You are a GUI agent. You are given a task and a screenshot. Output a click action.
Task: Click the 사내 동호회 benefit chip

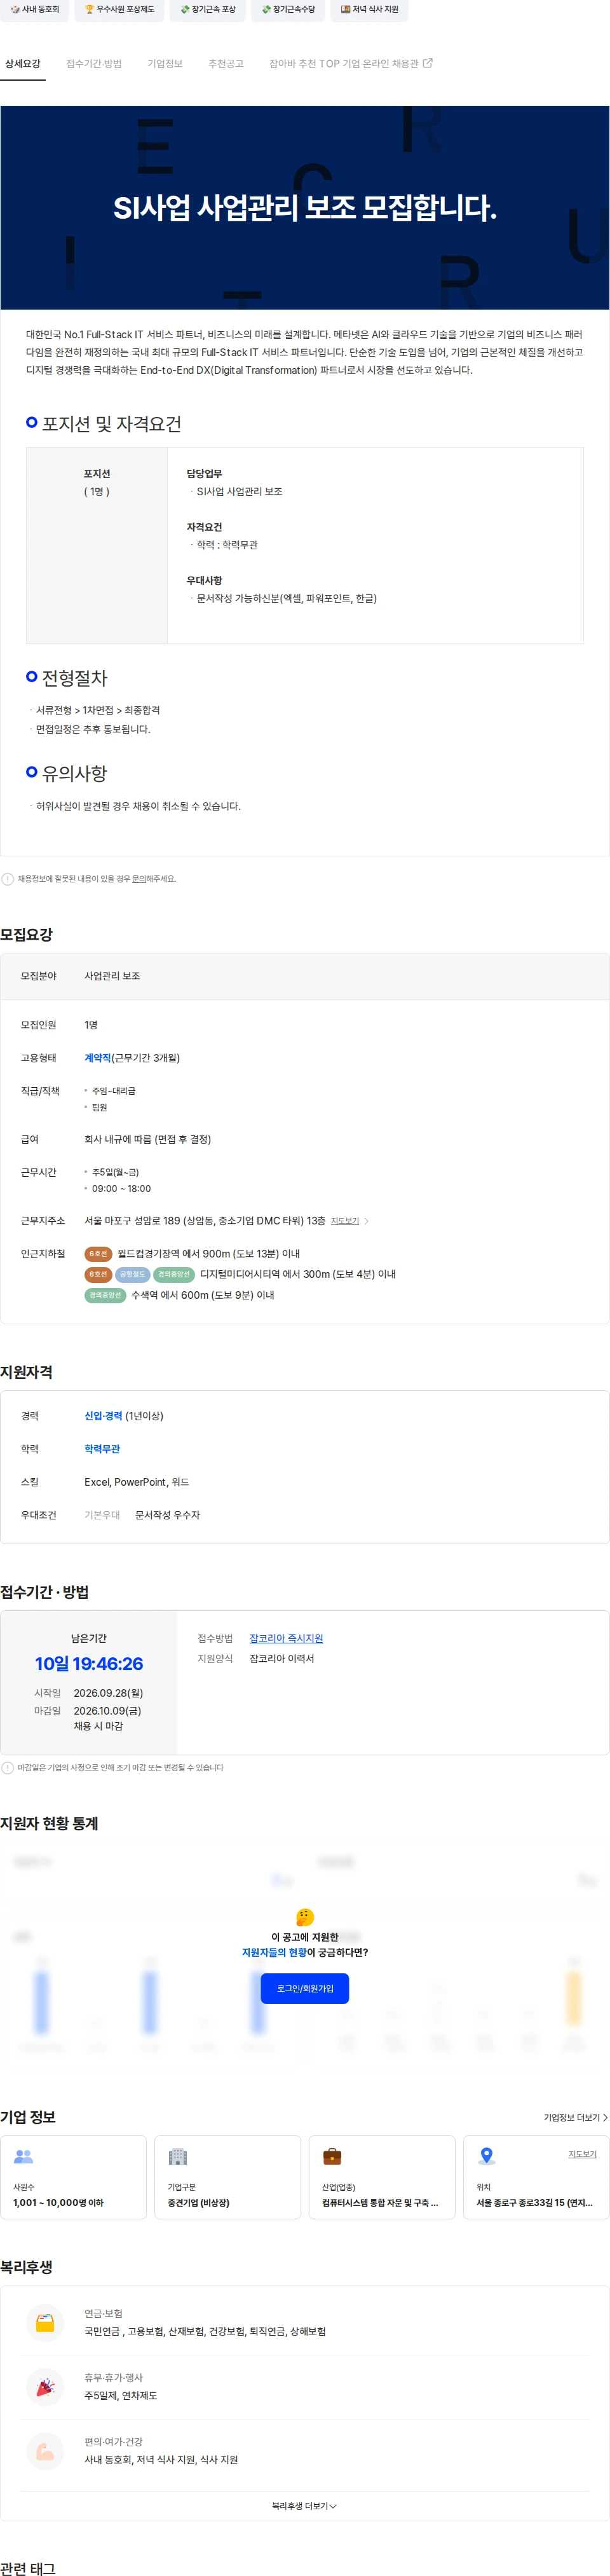(x=35, y=9)
